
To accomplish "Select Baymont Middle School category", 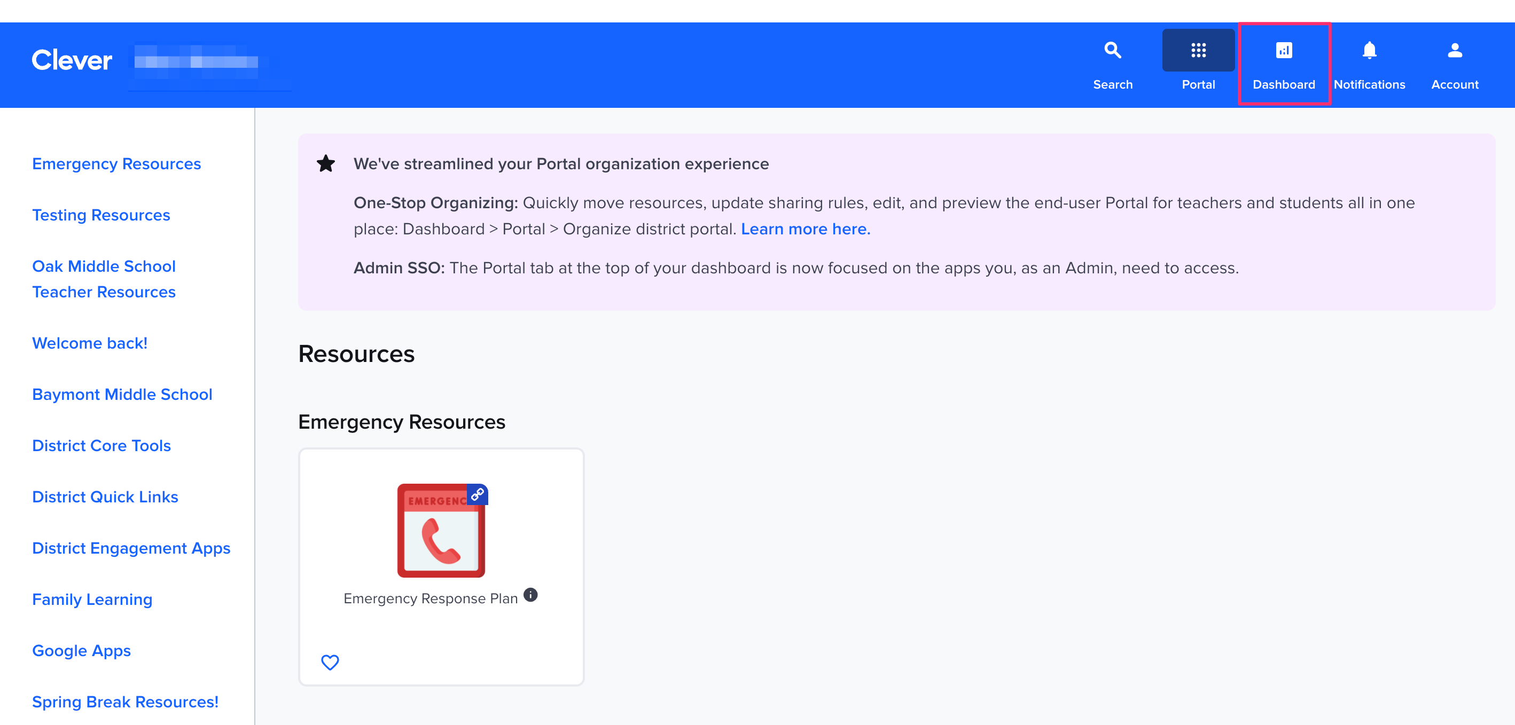I will [x=122, y=394].
